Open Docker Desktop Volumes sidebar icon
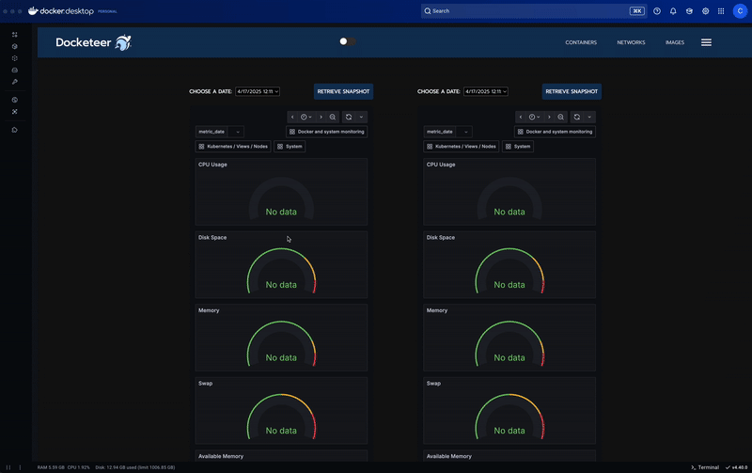 14,70
